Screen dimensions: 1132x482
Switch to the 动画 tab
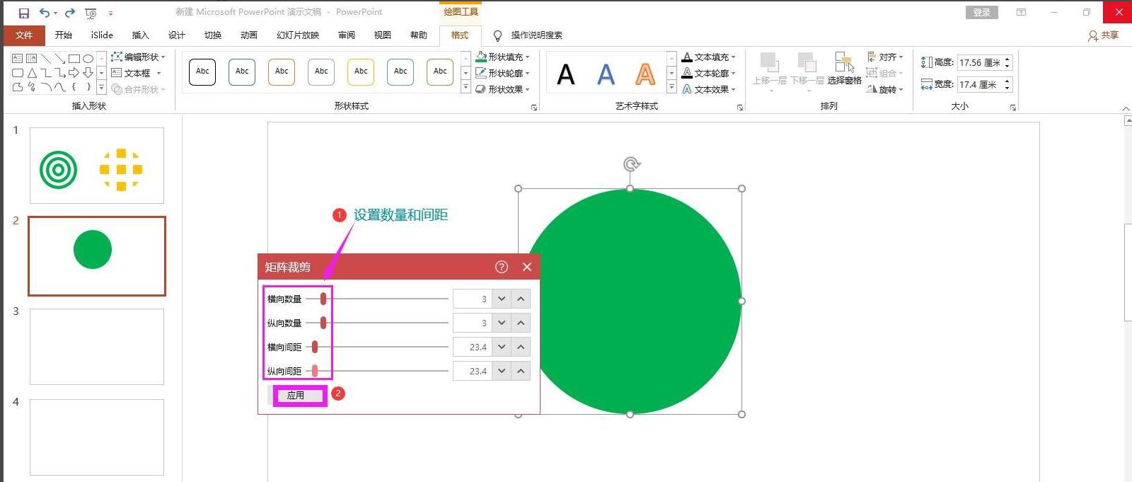coord(249,35)
